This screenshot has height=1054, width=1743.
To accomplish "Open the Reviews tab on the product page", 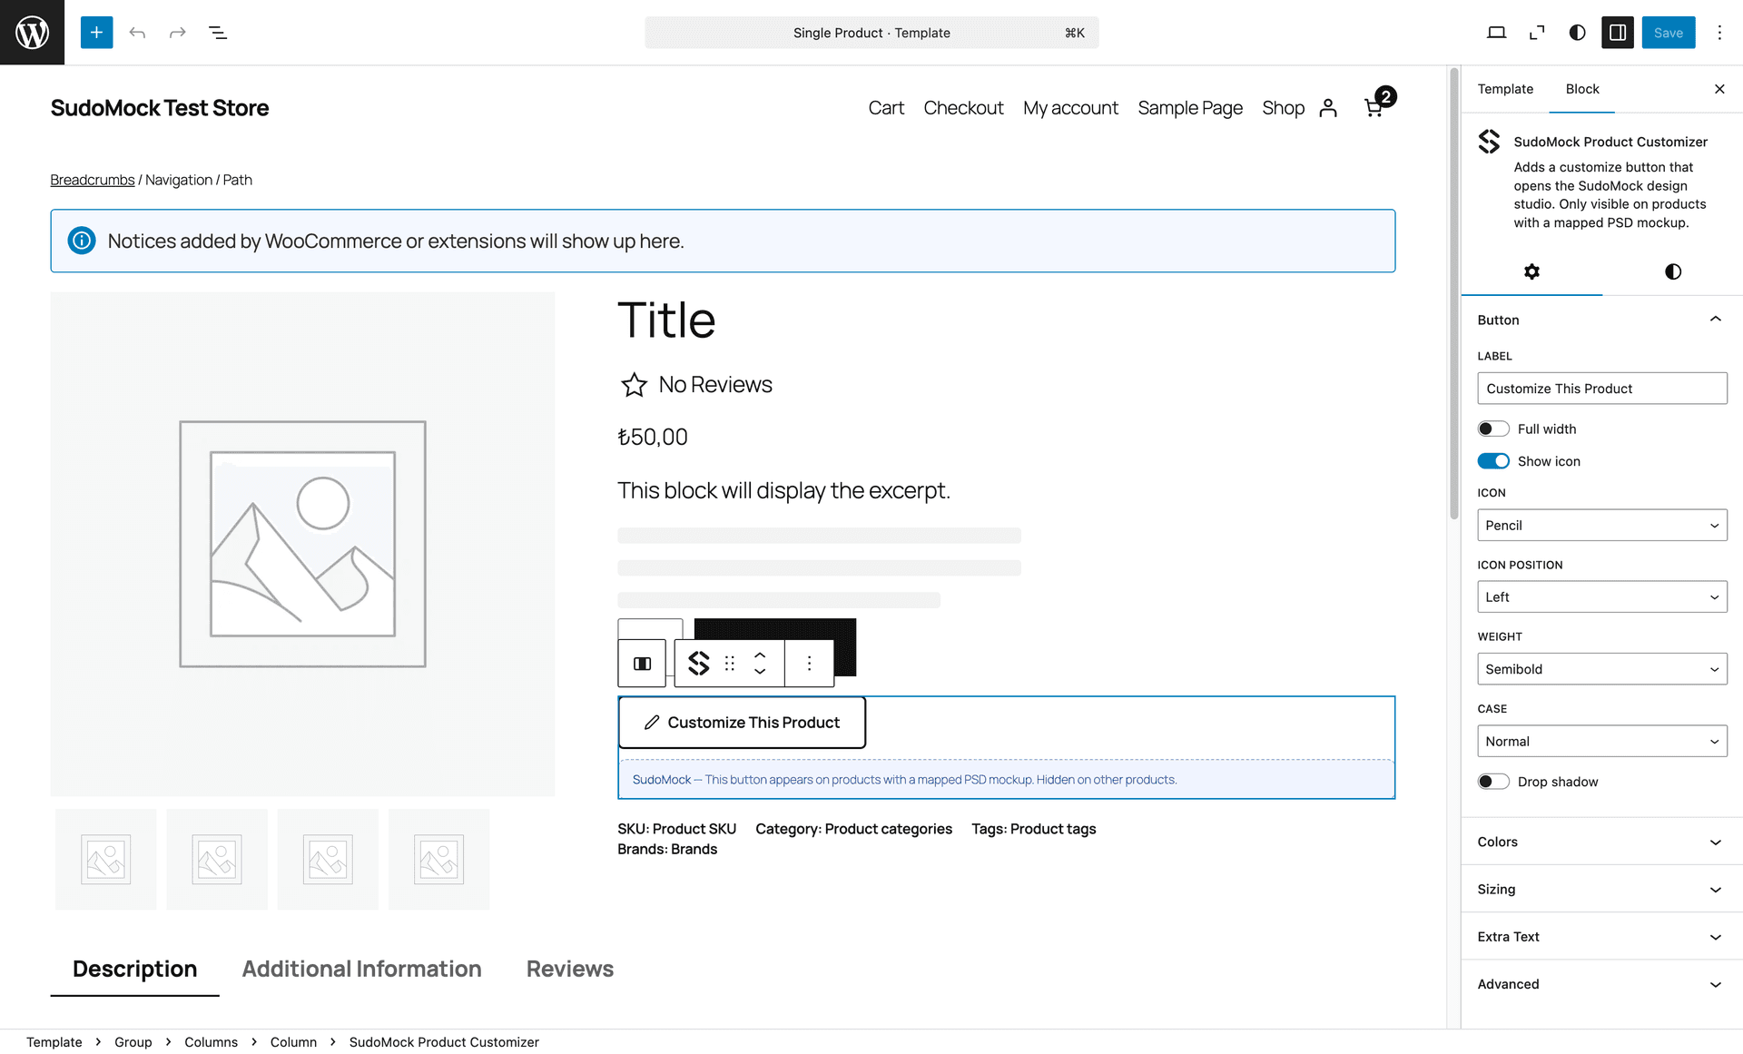I will tap(569, 969).
